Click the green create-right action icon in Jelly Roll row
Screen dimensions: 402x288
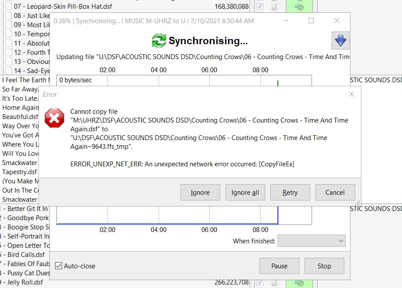coord(299,283)
